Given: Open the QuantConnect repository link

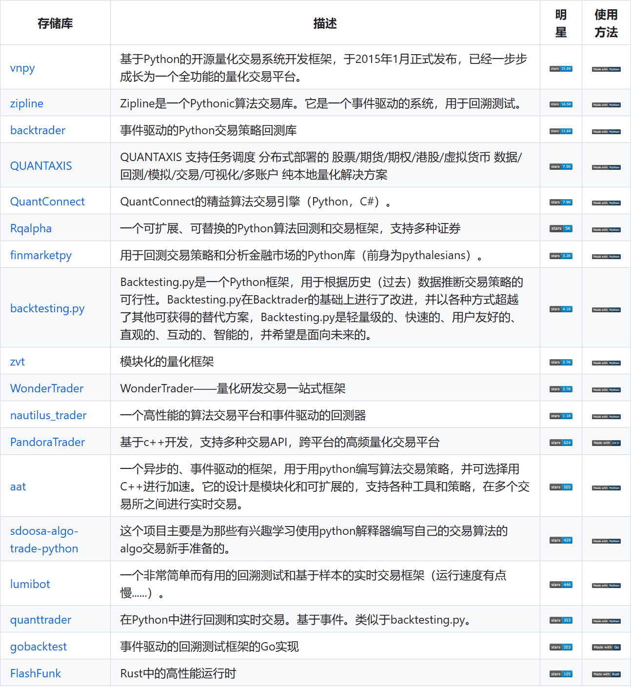Looking at the screenshot, I should pos(47,201).
